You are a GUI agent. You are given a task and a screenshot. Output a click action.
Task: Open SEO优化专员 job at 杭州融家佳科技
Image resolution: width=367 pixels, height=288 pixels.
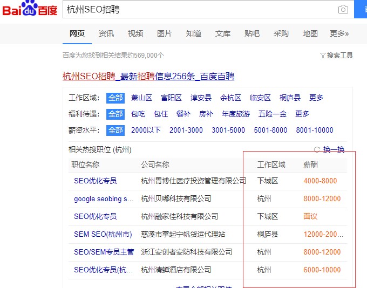[x=96, y=216]
